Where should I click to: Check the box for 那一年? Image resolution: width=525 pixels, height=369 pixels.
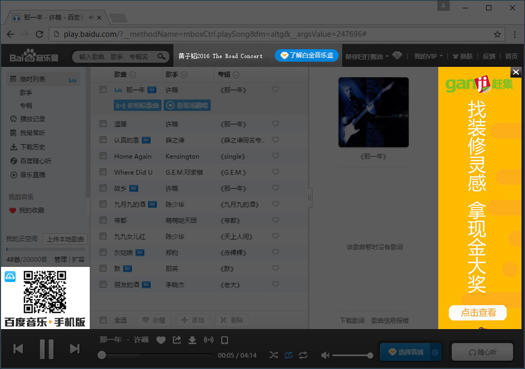pos(103,90)
